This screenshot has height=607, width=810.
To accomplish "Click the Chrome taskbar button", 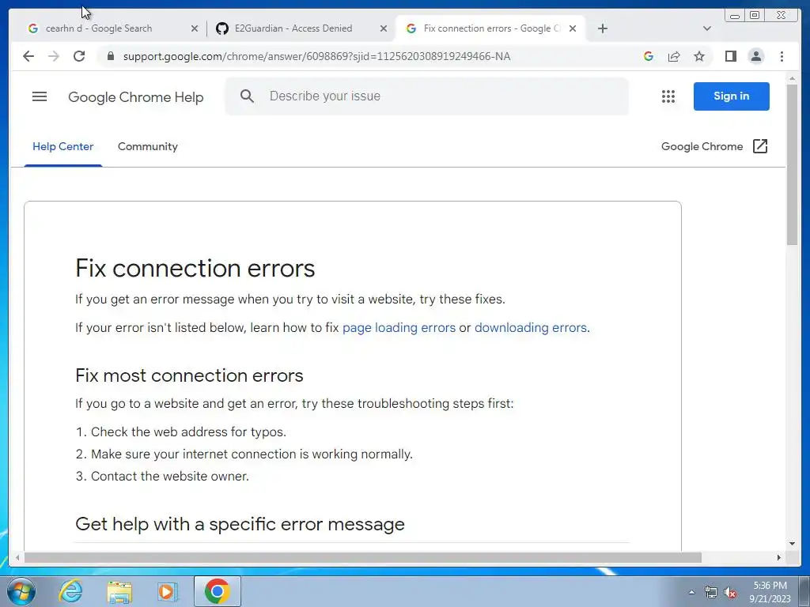I will (x=217, y=591).
